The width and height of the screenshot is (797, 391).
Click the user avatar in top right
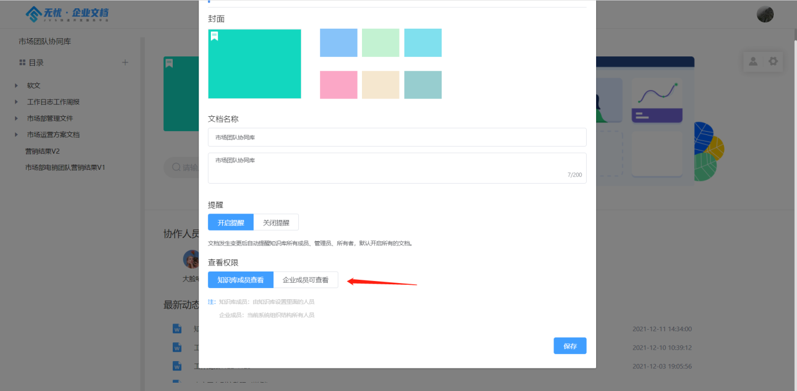(x=765, y=14)
